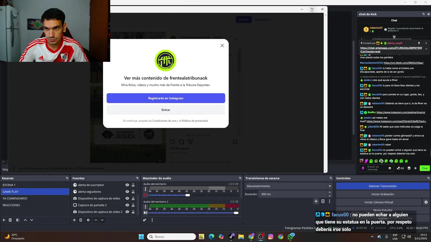431x242 pixels.
Task: Select GAME PLAY scene
Action: (x=35, y=192)
